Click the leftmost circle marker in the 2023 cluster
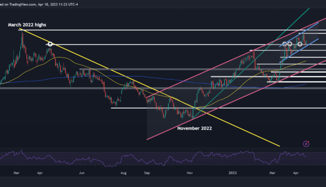This screenshot has width=326, height=187. tap(285, 44)
